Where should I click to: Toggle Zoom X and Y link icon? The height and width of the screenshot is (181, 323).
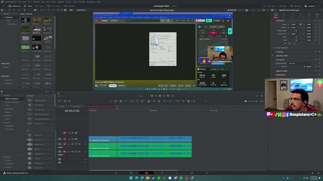[x=301, y=24]
